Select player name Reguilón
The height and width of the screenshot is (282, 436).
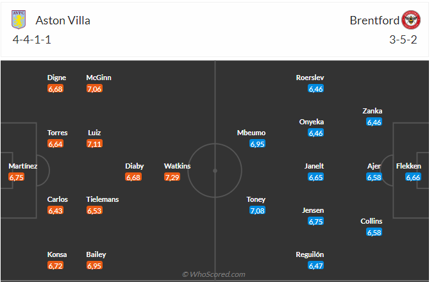point(310,254)
